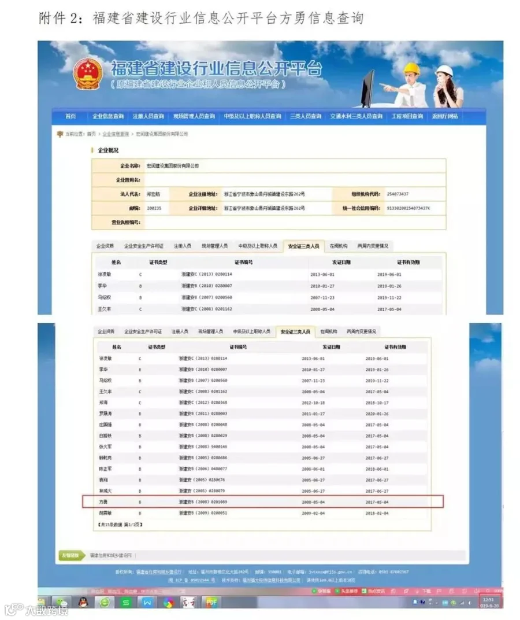The width and height of the screenshot is (520, 620).
Task: Click certificate number ending 0201089
Action: [203, 502]
